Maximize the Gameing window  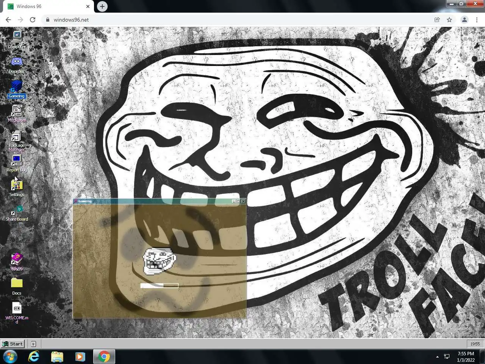pos(238,201)
